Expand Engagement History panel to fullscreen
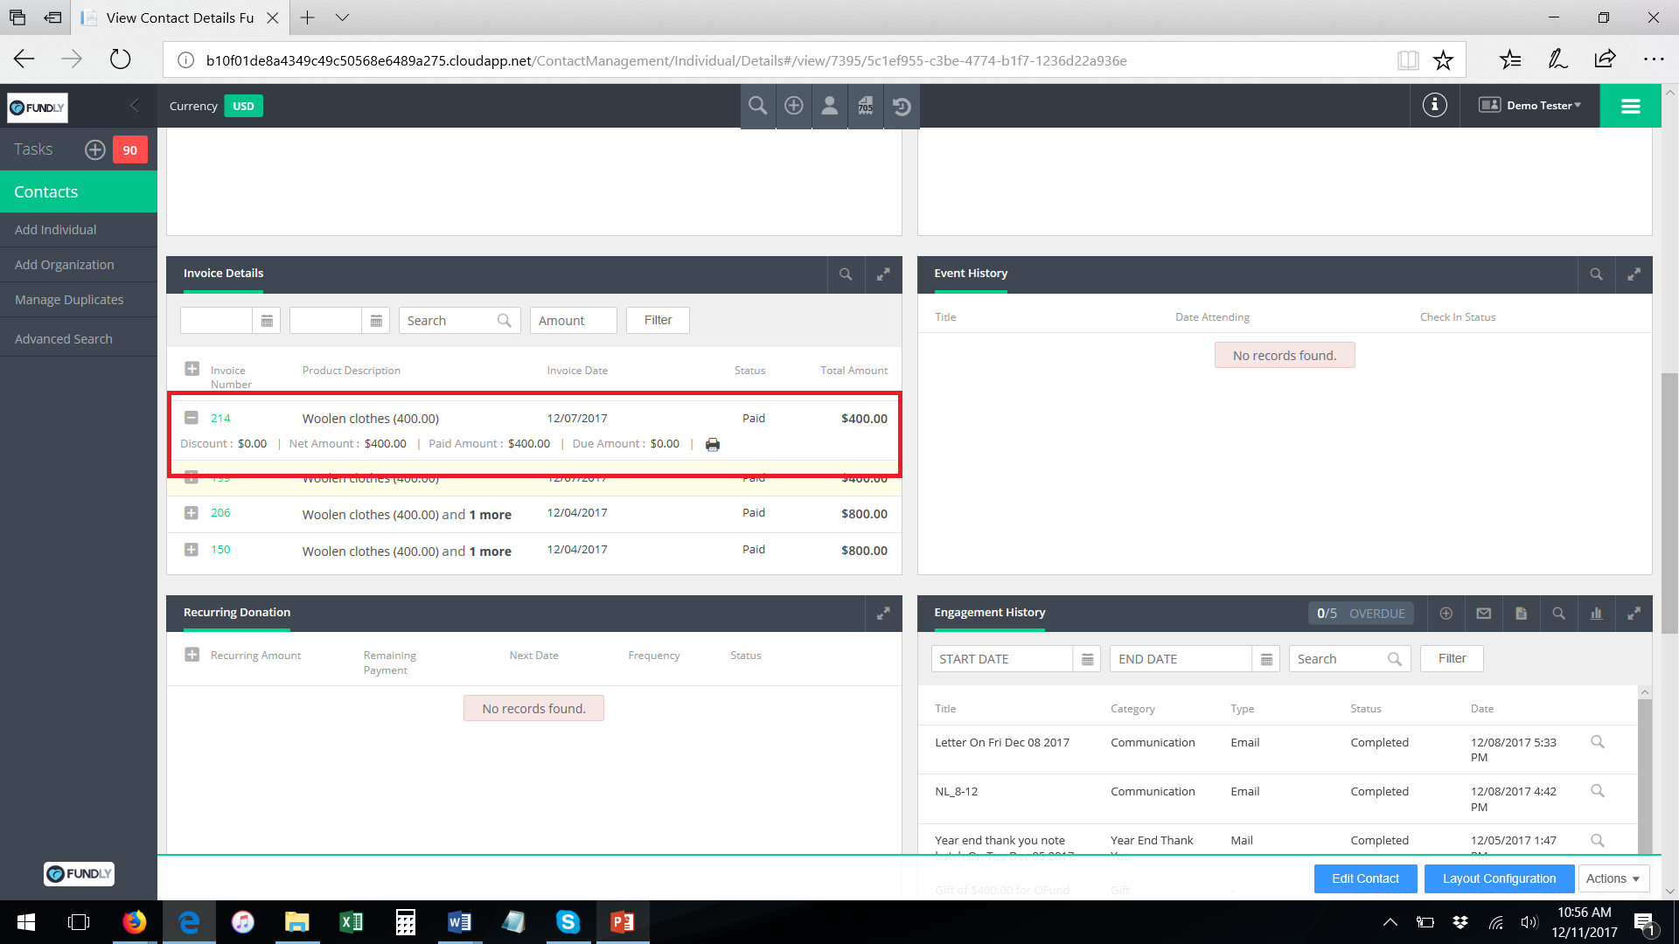This screenshot has height=944, width=1679. click(x=1634, y=614)
